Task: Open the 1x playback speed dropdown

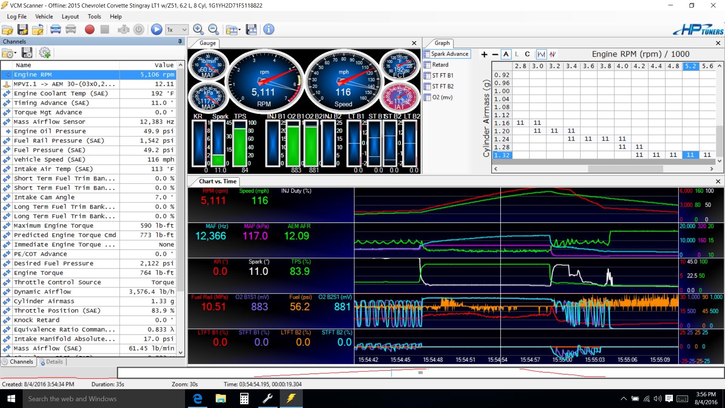Action: point(177,29)
